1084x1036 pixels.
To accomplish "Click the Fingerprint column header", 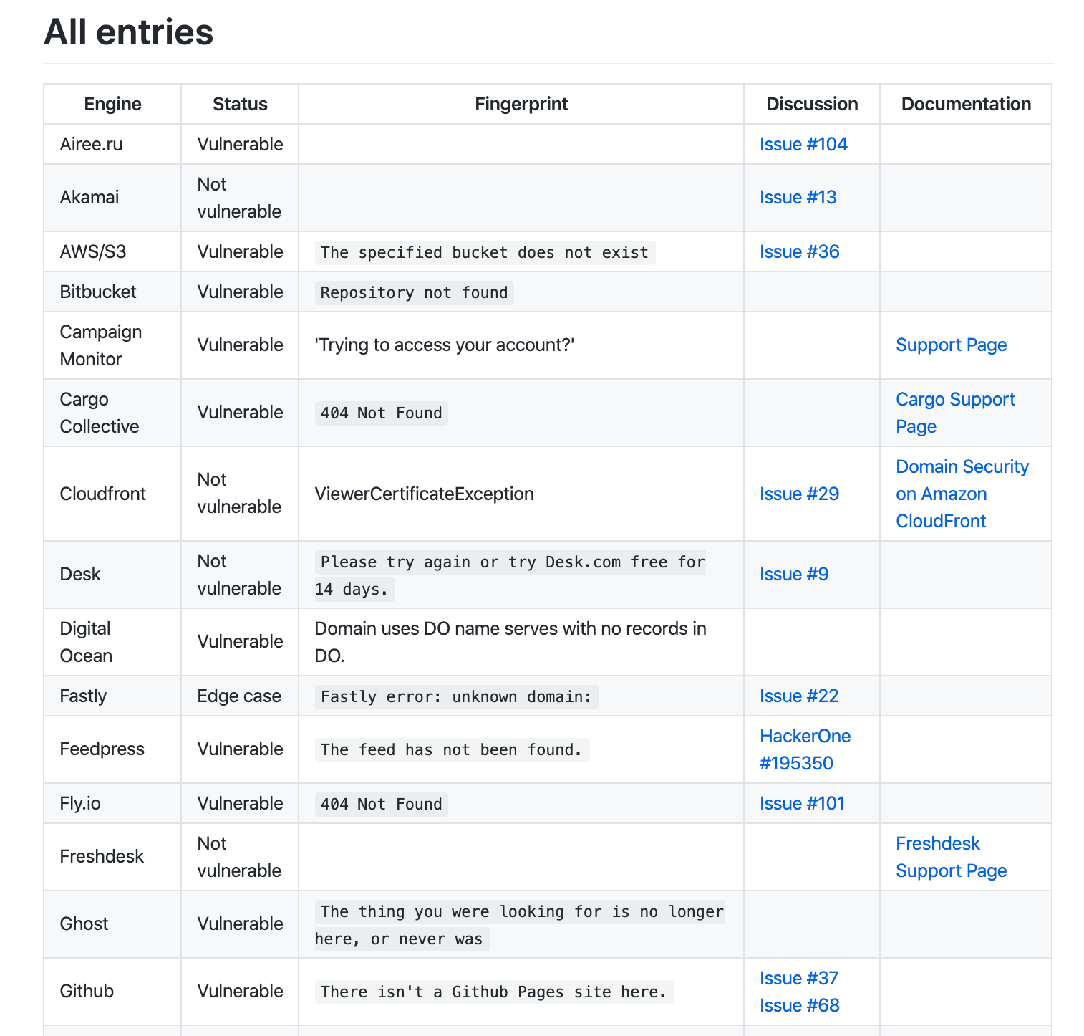I will click(521, 104).
